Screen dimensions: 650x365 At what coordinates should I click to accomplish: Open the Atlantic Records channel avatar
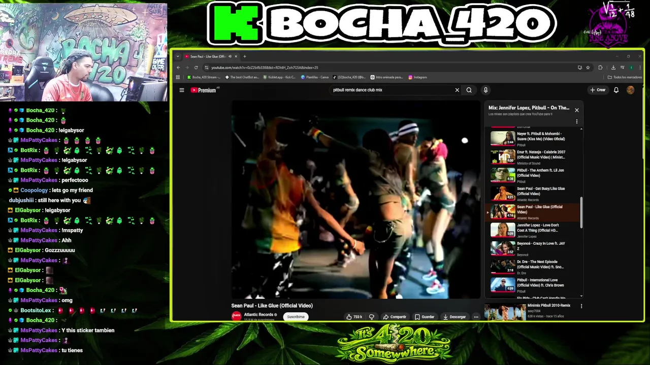(x=236, y=316)
